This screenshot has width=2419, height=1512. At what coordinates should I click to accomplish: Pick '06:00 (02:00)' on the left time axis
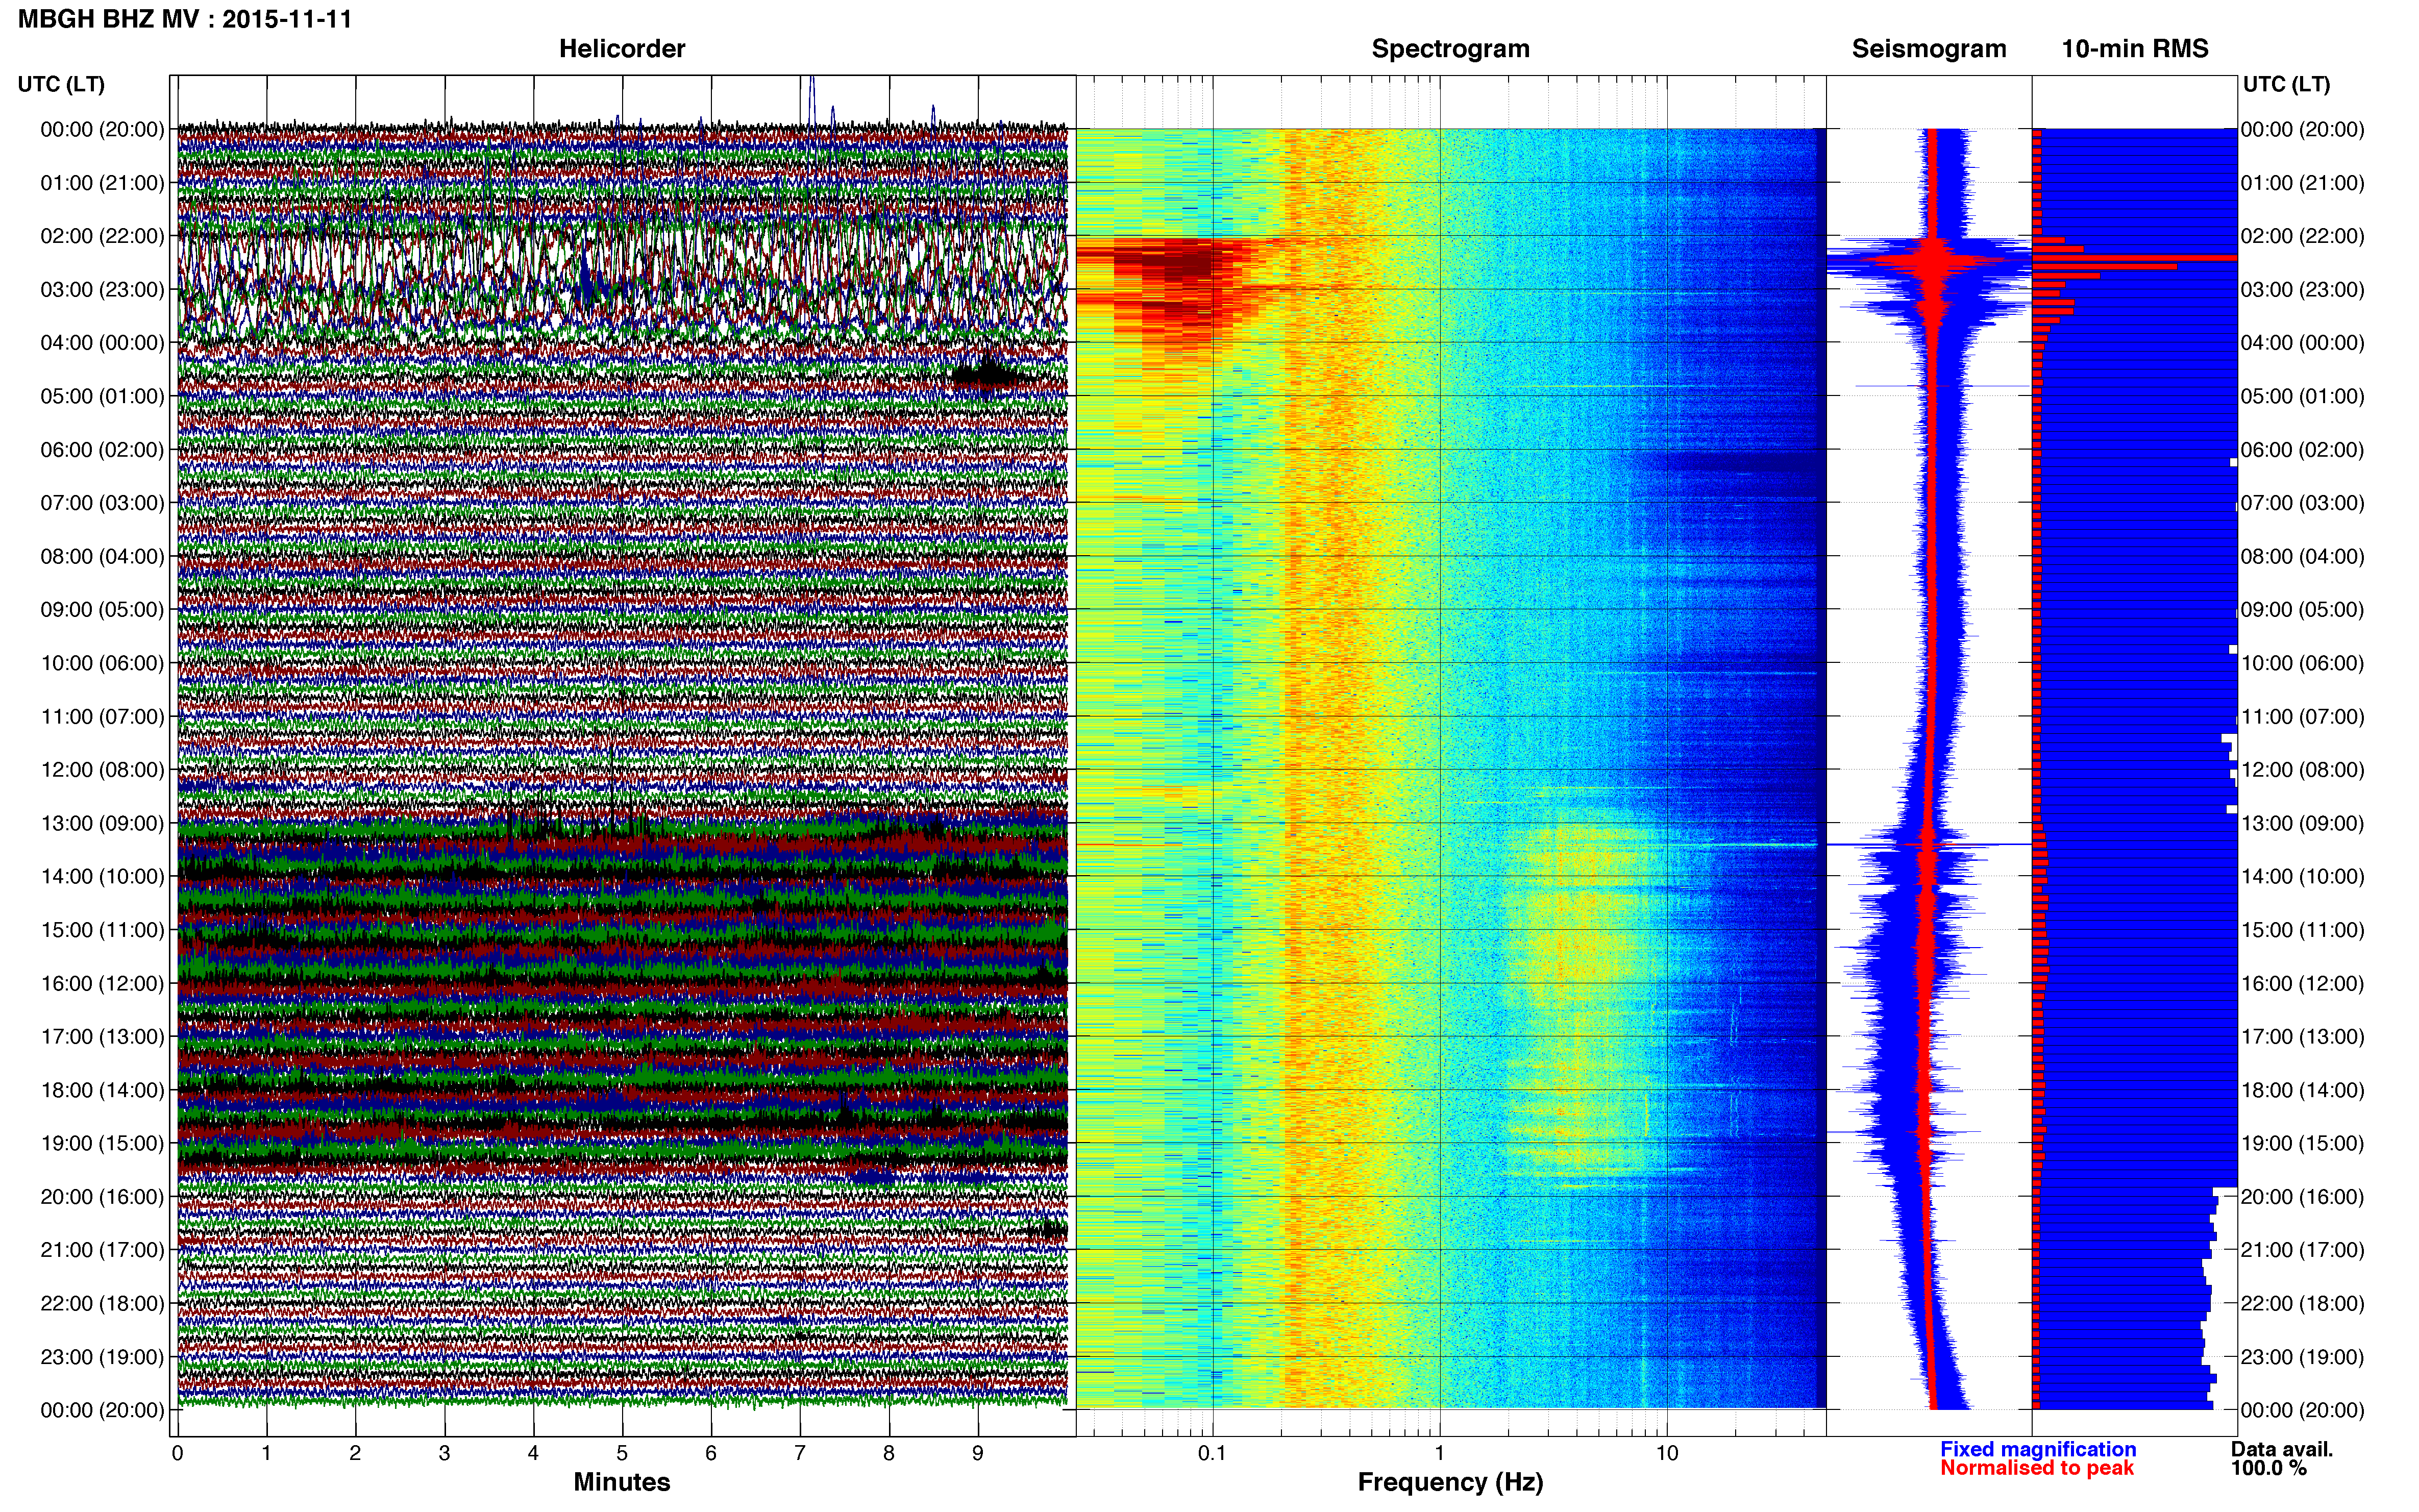point(102,450)
